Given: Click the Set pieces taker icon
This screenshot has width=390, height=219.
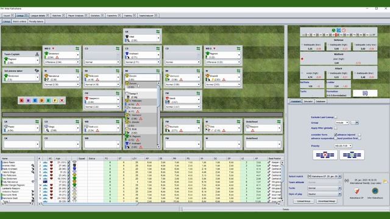Looking at the screenshot, I should [37, 71].
